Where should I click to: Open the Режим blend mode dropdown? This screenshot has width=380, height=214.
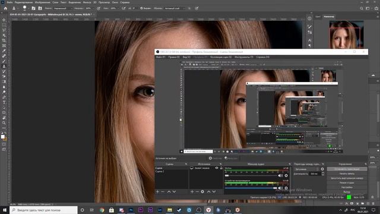(x=62, y=8)
